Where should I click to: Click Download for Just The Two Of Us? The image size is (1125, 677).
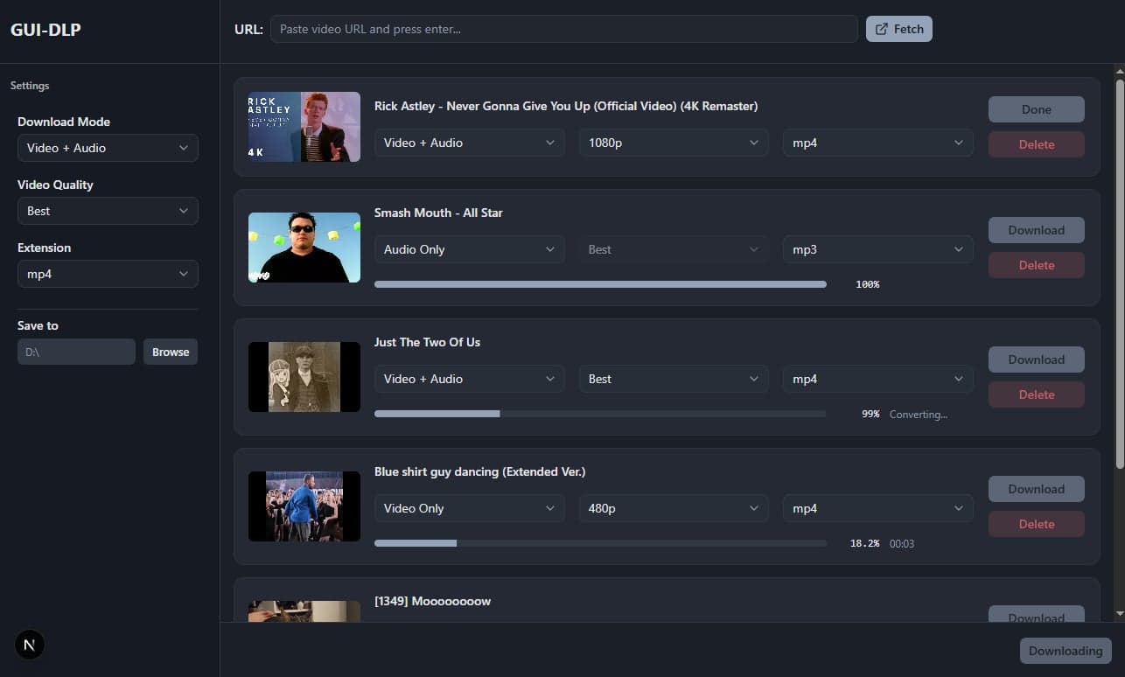[1037, 359]
